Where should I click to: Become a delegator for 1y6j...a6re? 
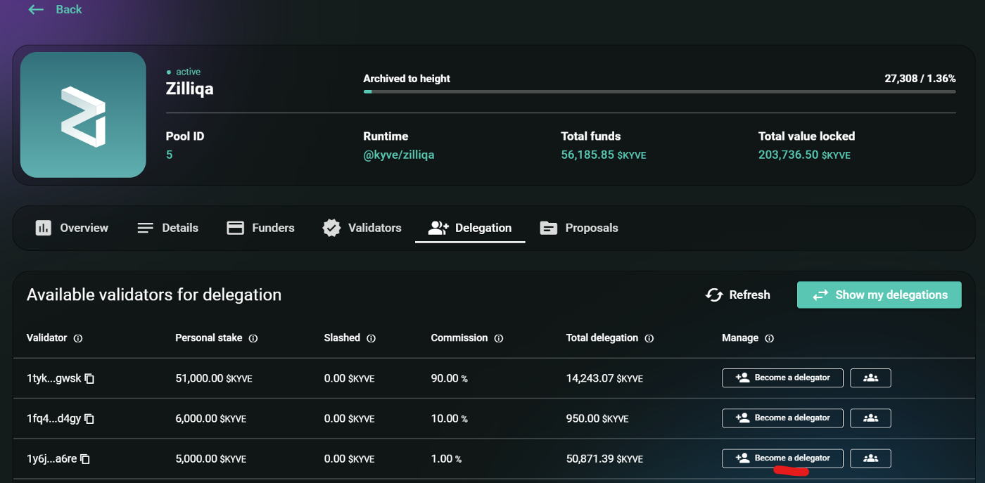782,458
